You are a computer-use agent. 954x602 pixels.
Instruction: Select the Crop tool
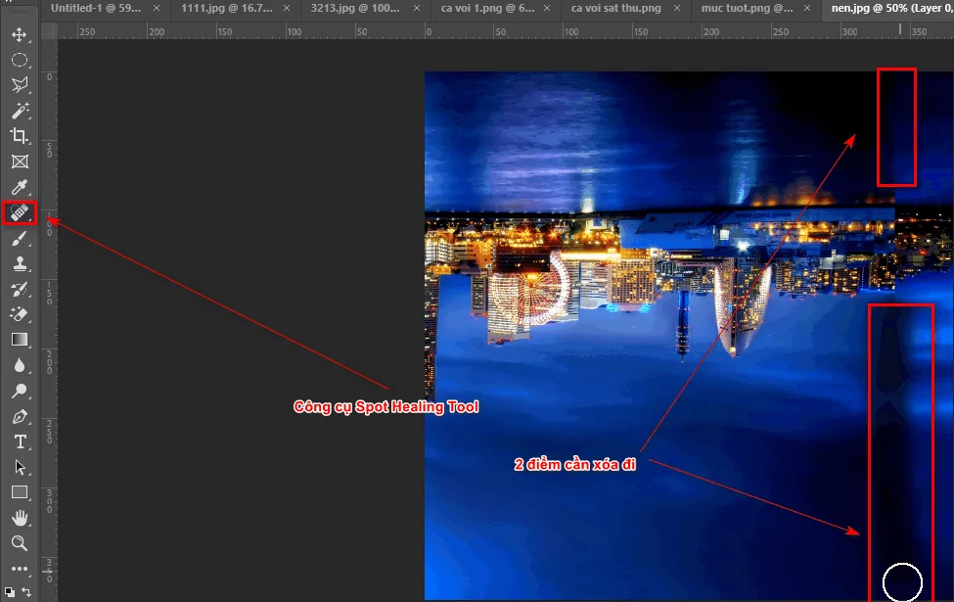click(20, 136)
